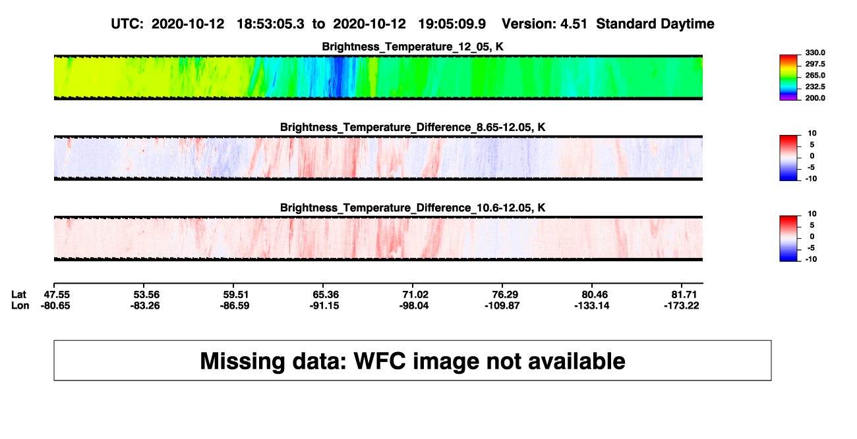This screenshot has width=857, height=439.
Task: Click the 'Brightness_Temperature_Difference_8.65-12.05, K' title
Action: [413, 127]
